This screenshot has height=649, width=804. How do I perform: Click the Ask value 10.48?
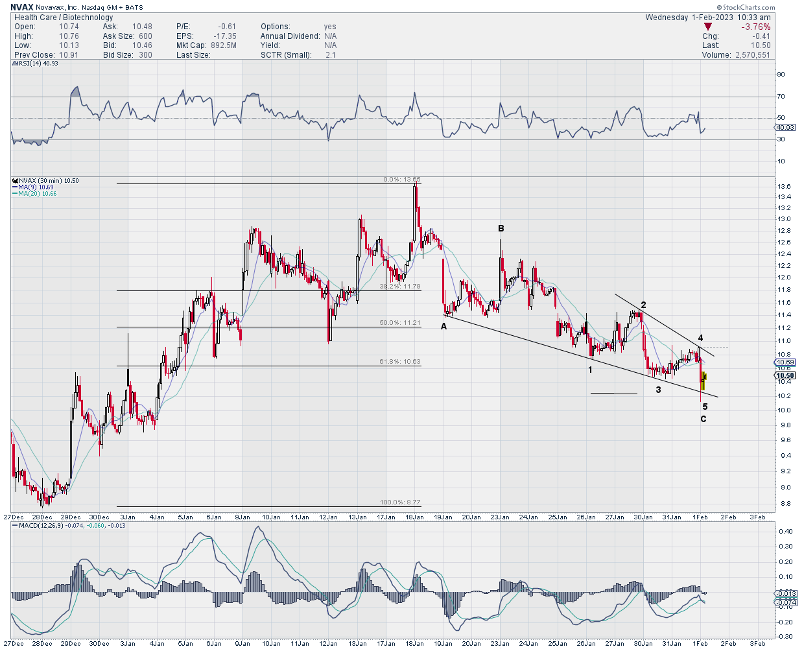coord(142,27)
